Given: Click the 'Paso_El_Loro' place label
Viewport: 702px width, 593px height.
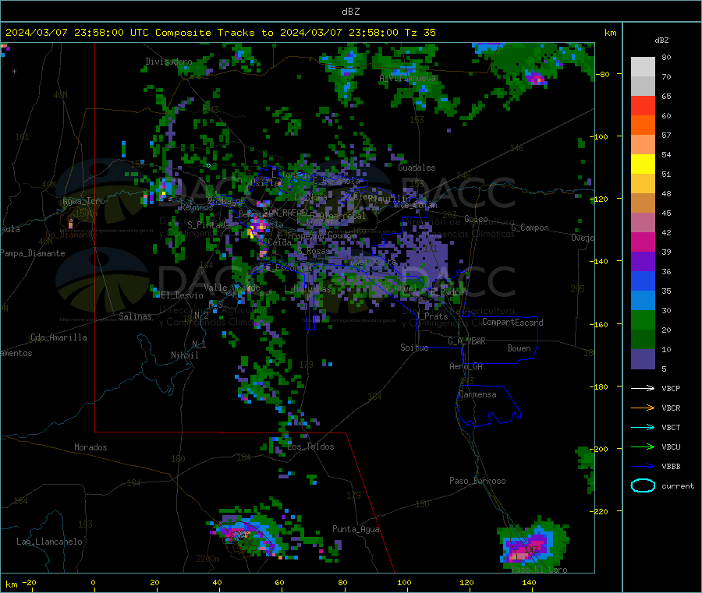Looking at the screenshot, I should (x=539, y=570).
